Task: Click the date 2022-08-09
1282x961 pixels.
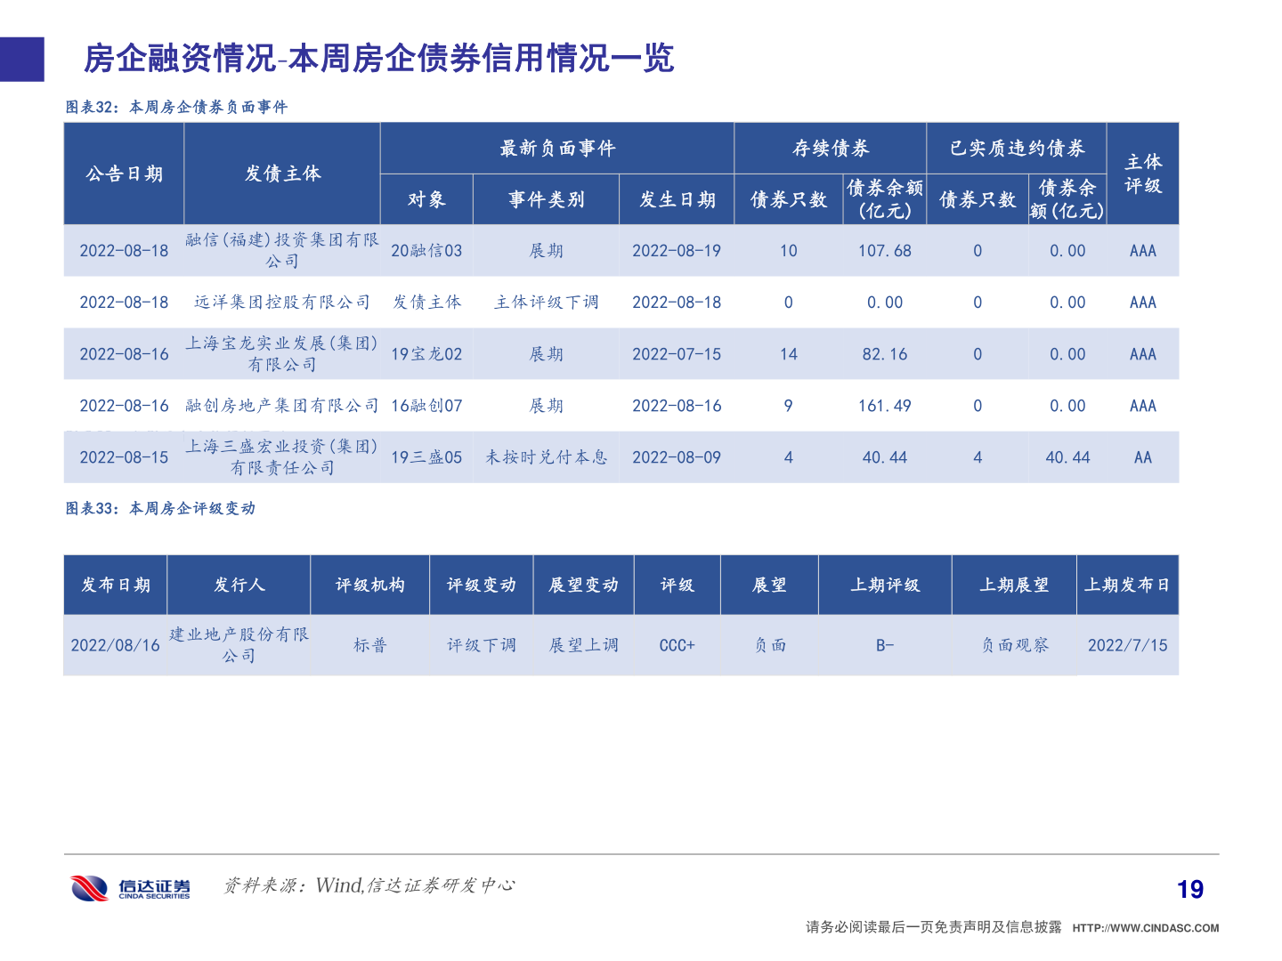Action: (x=677, y=457)
